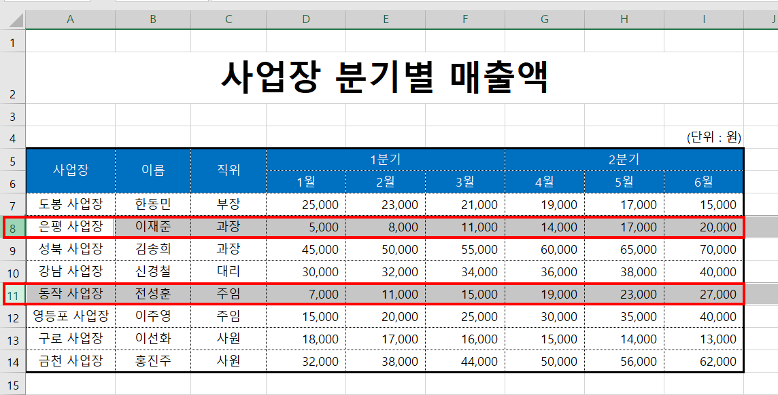Select column I header
The width and height of the screenshot is (778, 395).
click(704, 19)
